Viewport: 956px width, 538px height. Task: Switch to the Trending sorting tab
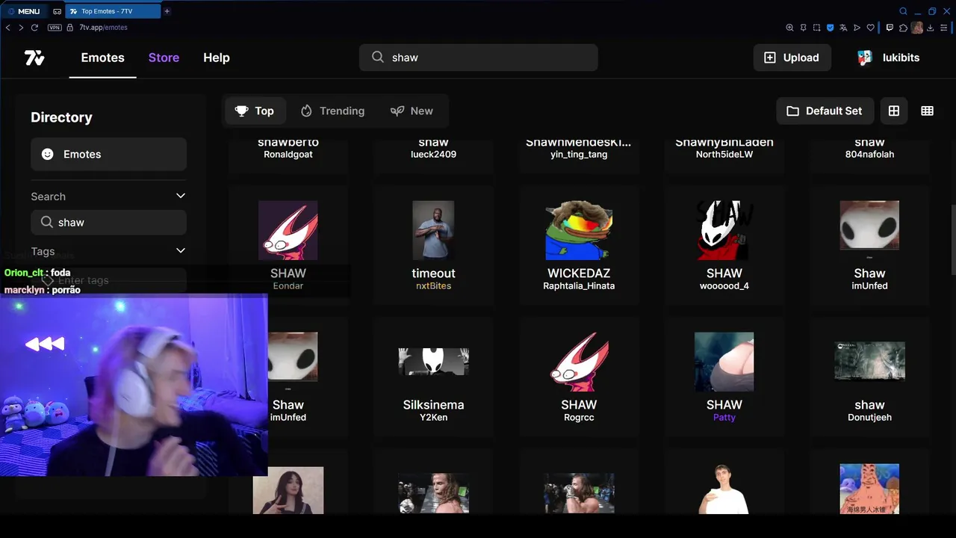click(333, 111)
